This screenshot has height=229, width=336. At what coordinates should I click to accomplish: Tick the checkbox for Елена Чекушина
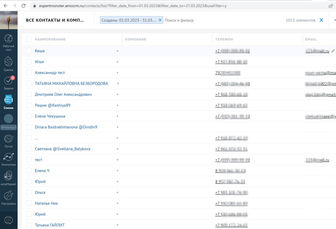coord(29,116)
